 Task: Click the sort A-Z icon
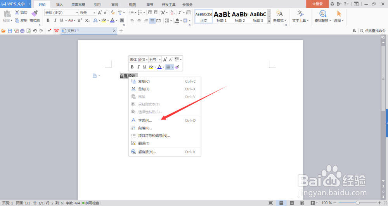coord(173,13)
